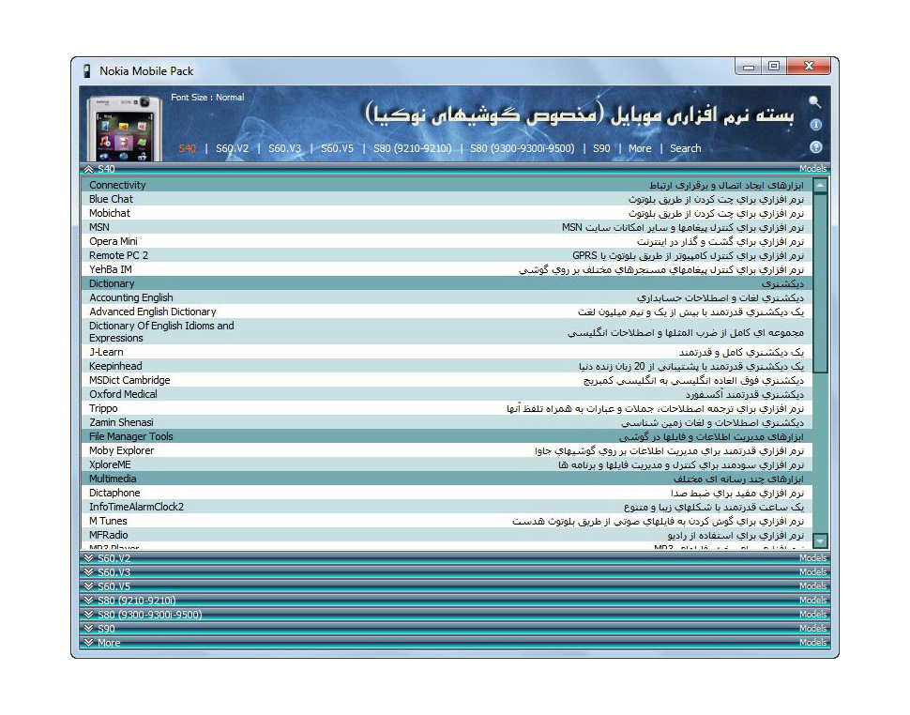Viewport: 910px width, 715px height.
Task: Select the Advanced English Dictionary entry
Action: (447, 312)
